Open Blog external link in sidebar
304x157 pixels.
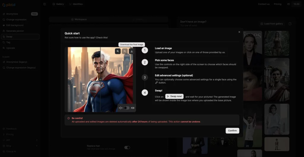[20, 146]
